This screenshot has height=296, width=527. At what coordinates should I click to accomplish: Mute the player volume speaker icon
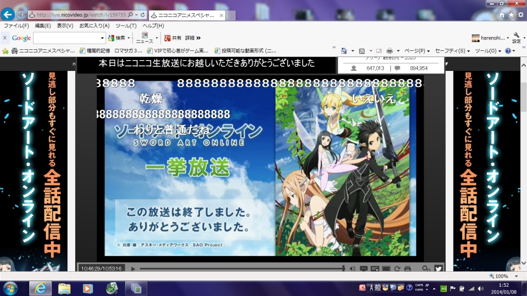click(352, 268)
